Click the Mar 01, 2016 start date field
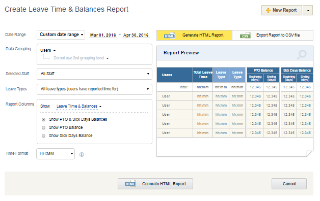320x201 pixels. pyautogui.click(x=103, y=35)
